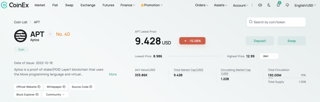The image size is (320, 102).
Task: Open the Market menu item
Action: pos(40,5)
